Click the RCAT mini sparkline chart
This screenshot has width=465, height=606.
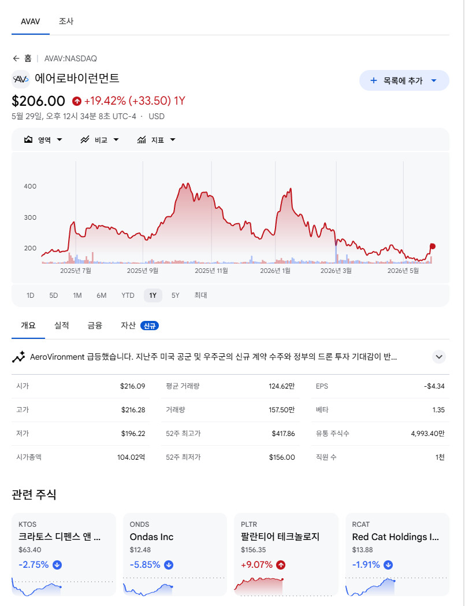[370, 586]
